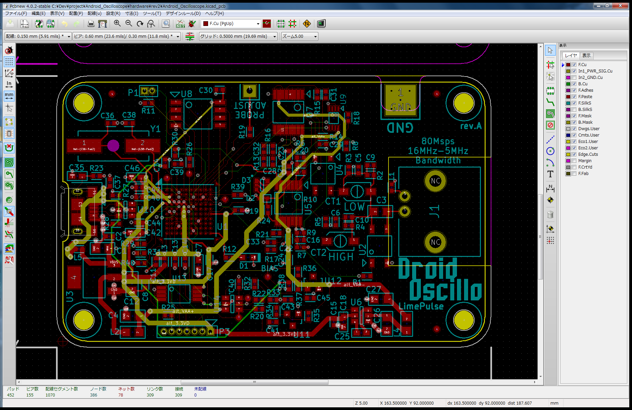Select the add footprint tool
The width and height of the screenshot is (632, 410).
(x=550, y=91)
